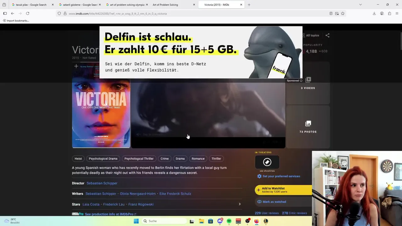Image resolution: width=402 pixels, height=226 pixels.
Task: Click the Windows taskbar Suche search box
Action: 164,221
